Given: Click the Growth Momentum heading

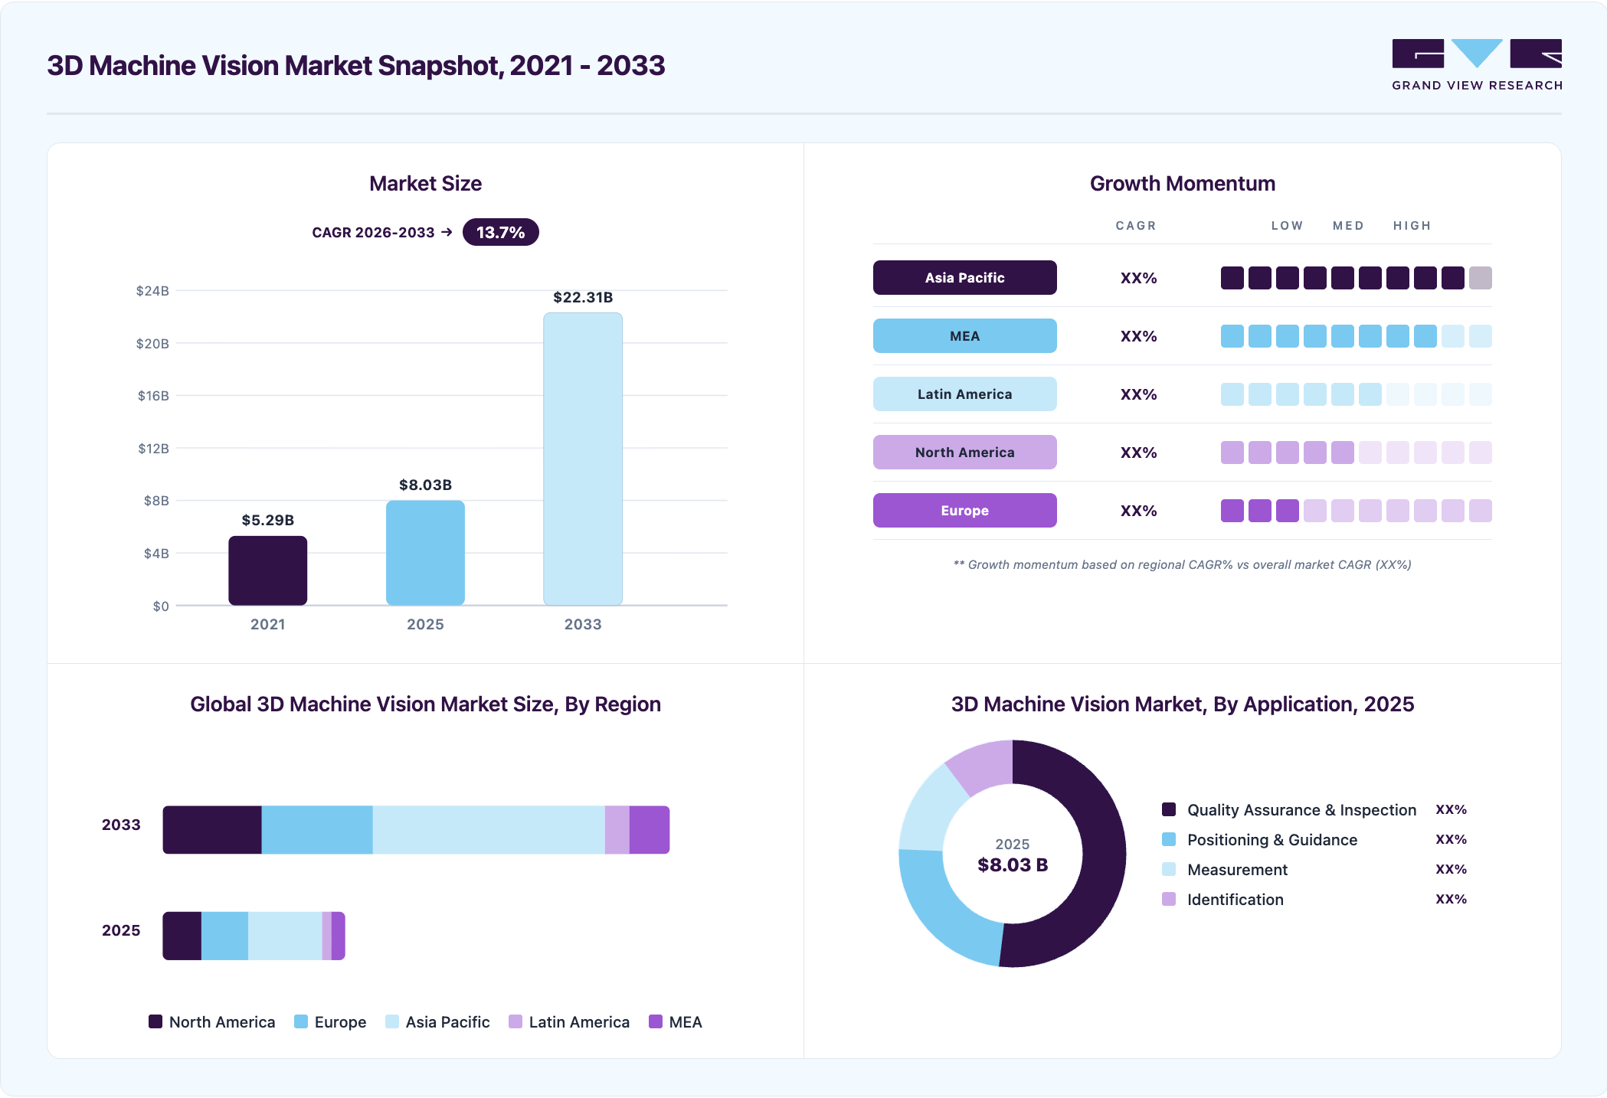Looking at the screenshot, I should click(1183, 183).
